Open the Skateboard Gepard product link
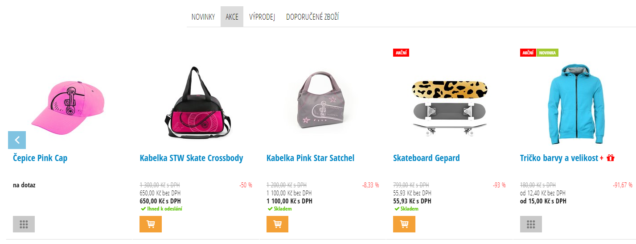The width and height of the screenshot is (636, 244). [427, 158]
